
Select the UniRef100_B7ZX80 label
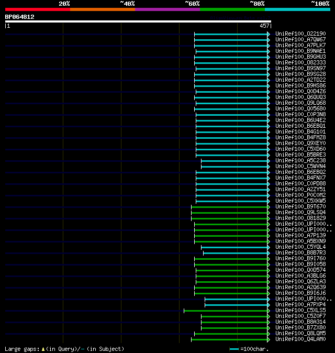(300, 328)
